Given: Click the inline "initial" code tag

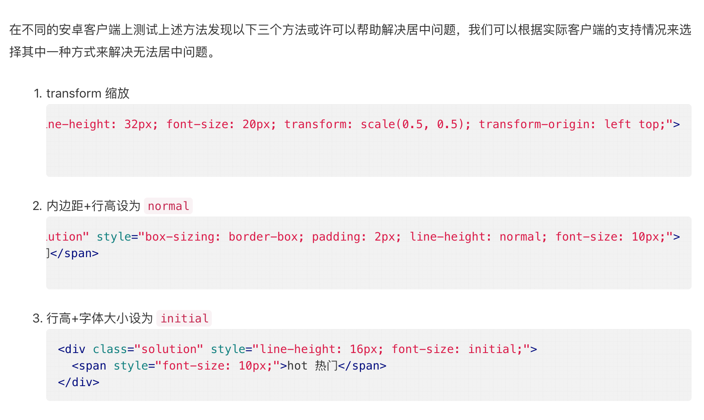Looking at the screenshot, I should coord(184,318).
